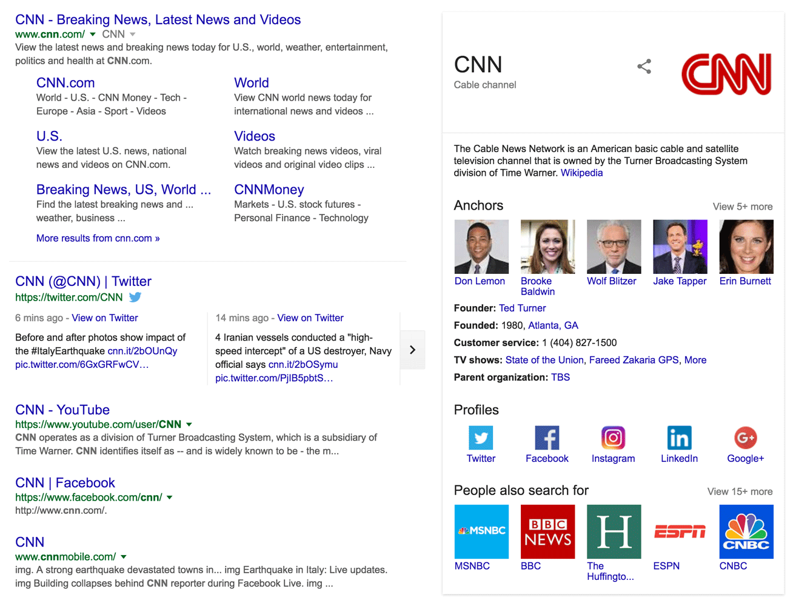This screenshot has width=796, height=606.
Task: Click the Brooke Baldwin name link
Action: tap(538, 287)
